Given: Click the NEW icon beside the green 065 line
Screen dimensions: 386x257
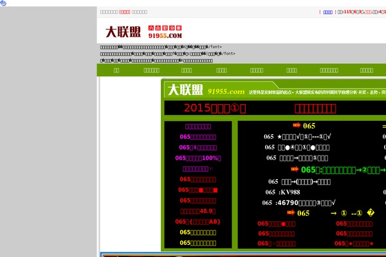Looking at the screenshot, I should tap(295, 169).
